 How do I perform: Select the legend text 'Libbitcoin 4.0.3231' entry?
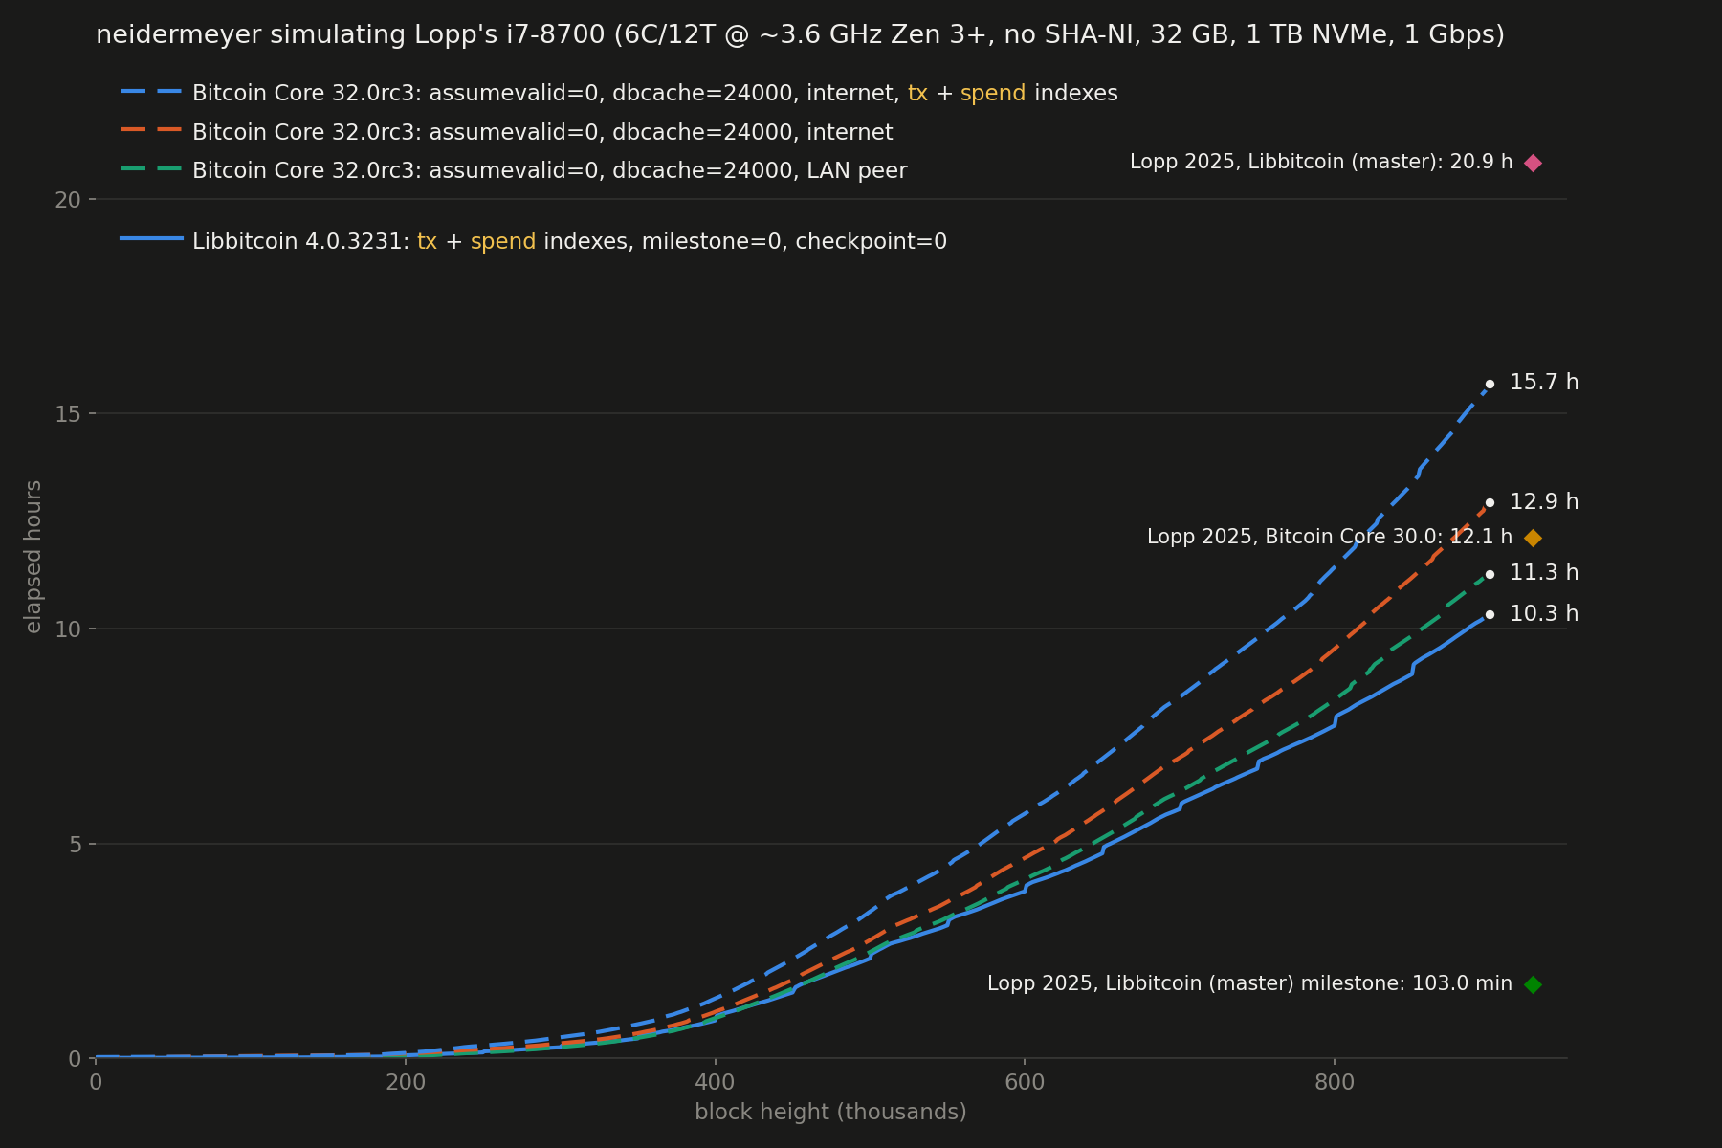point(569,241)
